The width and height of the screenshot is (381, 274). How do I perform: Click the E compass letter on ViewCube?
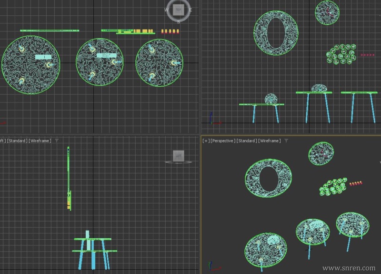click(x=190, y=10)
